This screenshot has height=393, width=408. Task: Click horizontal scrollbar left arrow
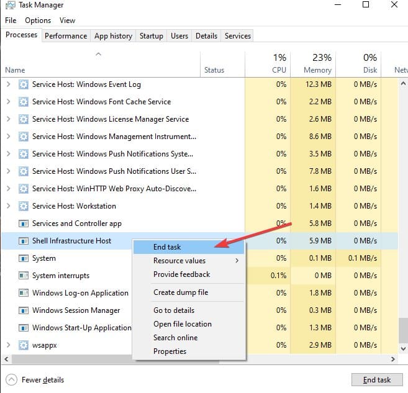click(6, 359)
